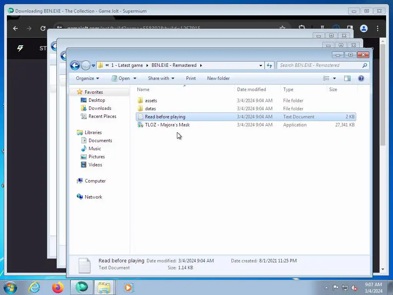Screen dimensions: 393x295
Task: Expand the arrow after BEN.EXE - Remastered breadcrumb
Action: coord(201,65)
